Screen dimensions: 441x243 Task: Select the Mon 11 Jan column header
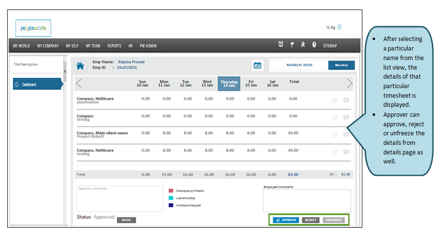164,83
